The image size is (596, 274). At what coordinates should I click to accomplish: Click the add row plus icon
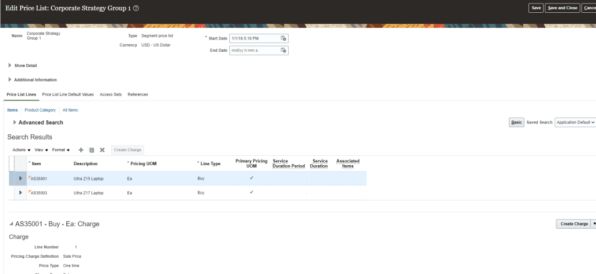coord(81,150)
